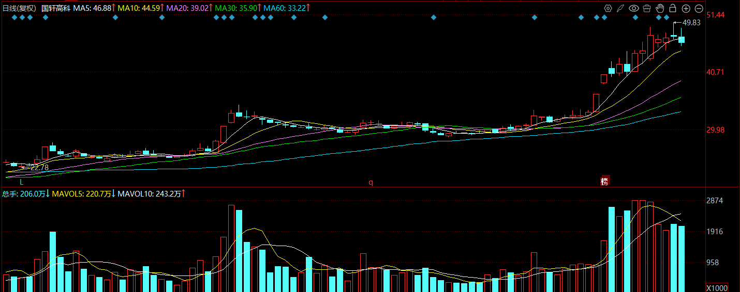Zoom out with the minus circle icon

(699, 8)
